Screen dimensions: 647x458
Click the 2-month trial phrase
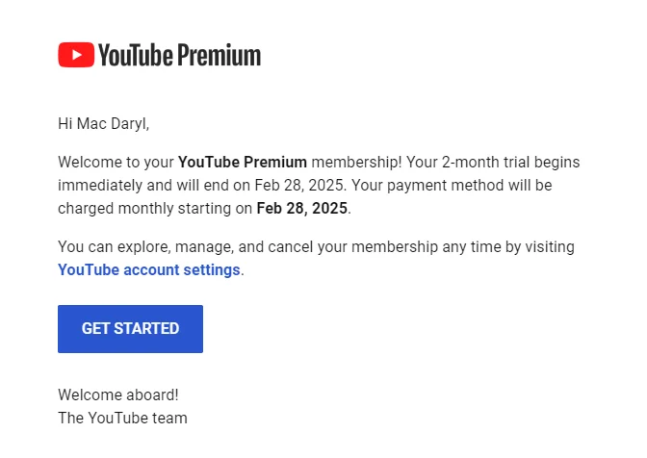485,163
